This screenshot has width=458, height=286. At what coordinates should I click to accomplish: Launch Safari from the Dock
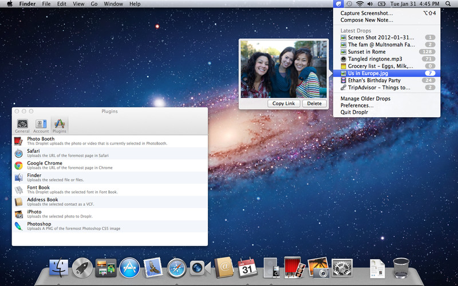[177, 267]
